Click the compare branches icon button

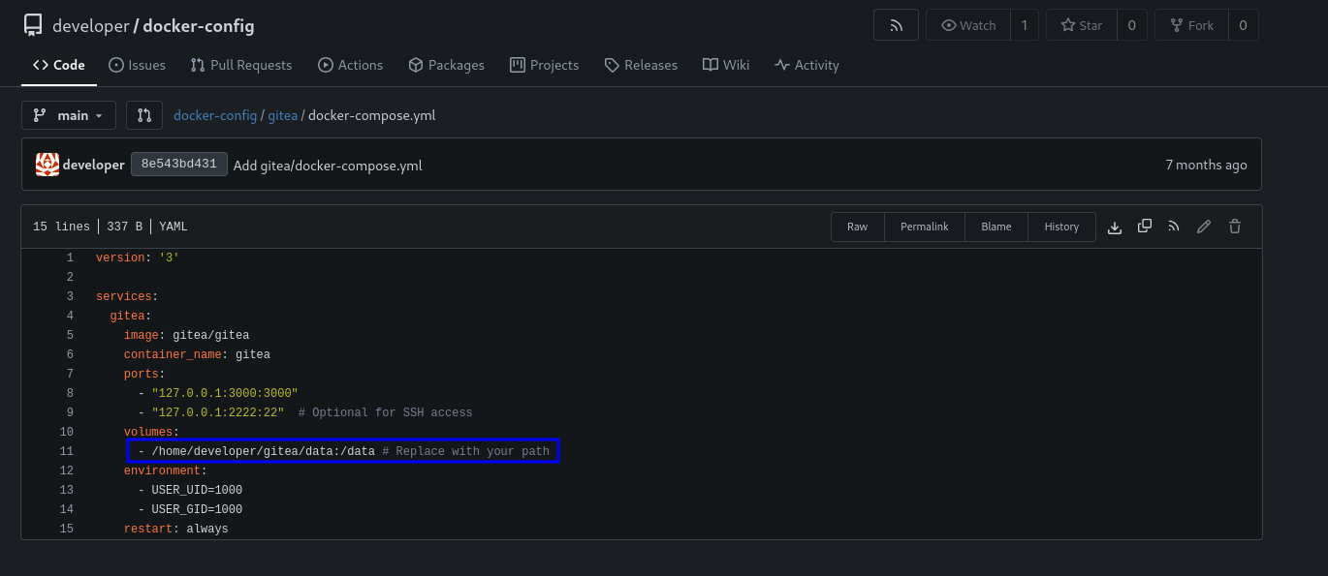[144, 115]
